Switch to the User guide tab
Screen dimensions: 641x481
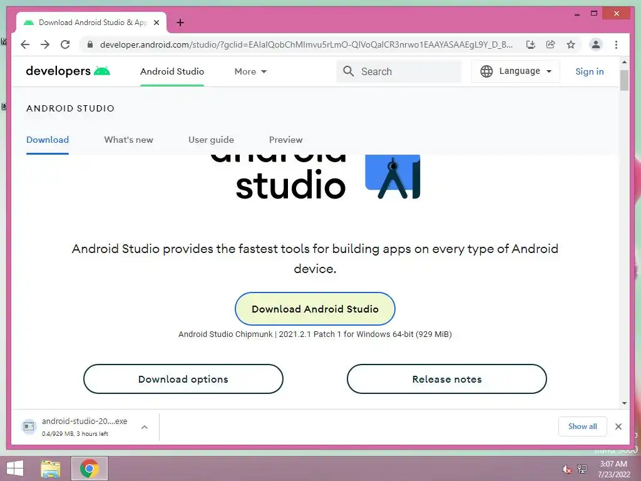(211, 140)
